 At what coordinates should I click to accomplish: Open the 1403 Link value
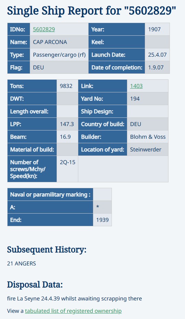[x=136, y=86]
